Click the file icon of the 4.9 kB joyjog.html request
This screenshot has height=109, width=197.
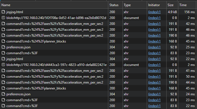[x=3, y=12]
